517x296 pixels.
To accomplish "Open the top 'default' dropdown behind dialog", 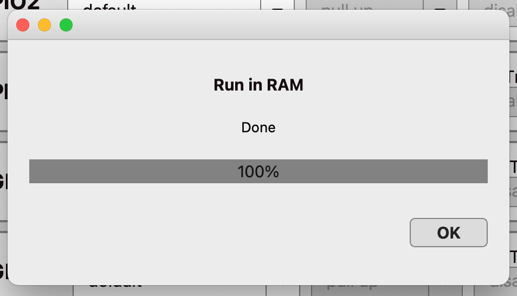I will 163,6.
